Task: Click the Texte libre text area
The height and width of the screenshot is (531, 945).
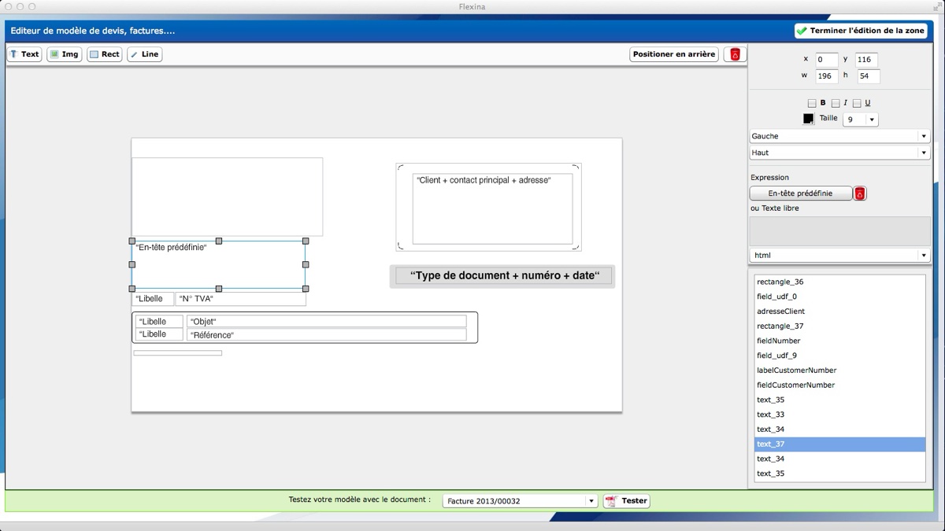Action: coord(839,231)
